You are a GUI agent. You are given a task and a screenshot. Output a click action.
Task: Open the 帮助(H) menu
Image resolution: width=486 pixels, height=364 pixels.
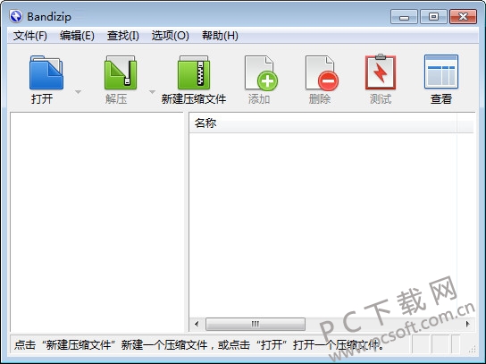pos(220,36)
